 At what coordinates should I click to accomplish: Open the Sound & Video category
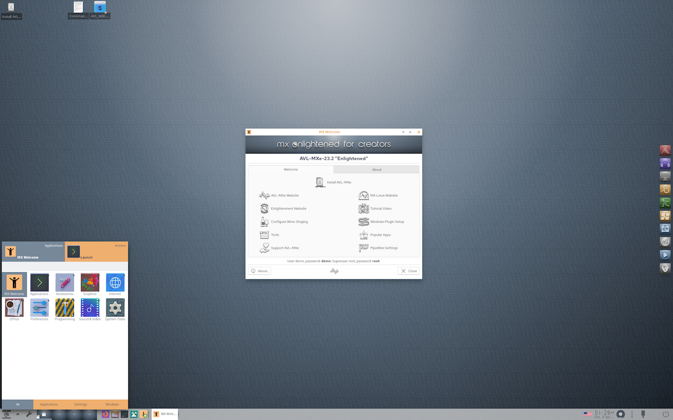pos(90,310)
